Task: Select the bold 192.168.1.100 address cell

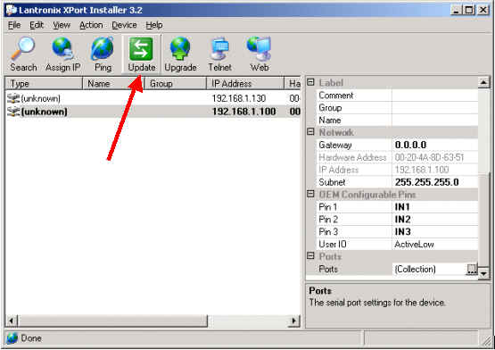Action: 243,112
